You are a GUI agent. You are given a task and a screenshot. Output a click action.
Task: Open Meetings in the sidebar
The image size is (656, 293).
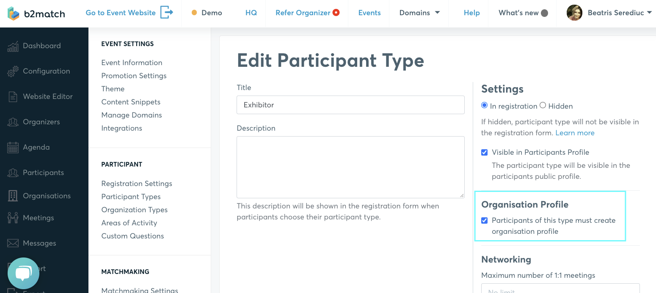point(39,218)
